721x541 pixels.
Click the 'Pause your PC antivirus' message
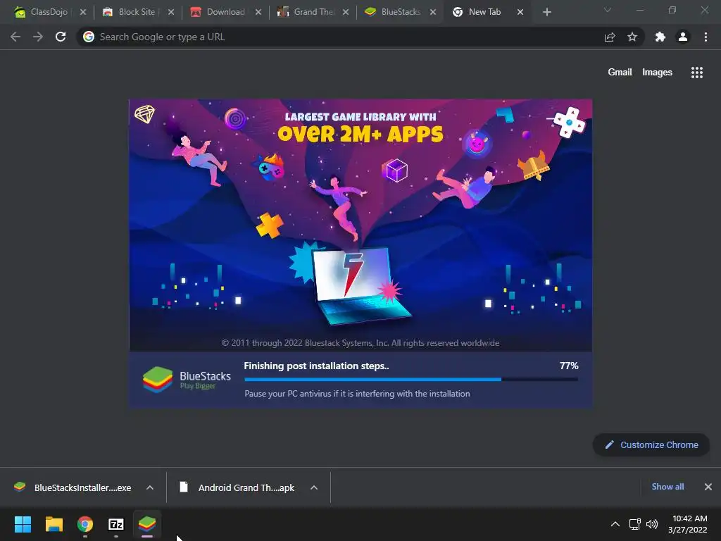(357, 394)
